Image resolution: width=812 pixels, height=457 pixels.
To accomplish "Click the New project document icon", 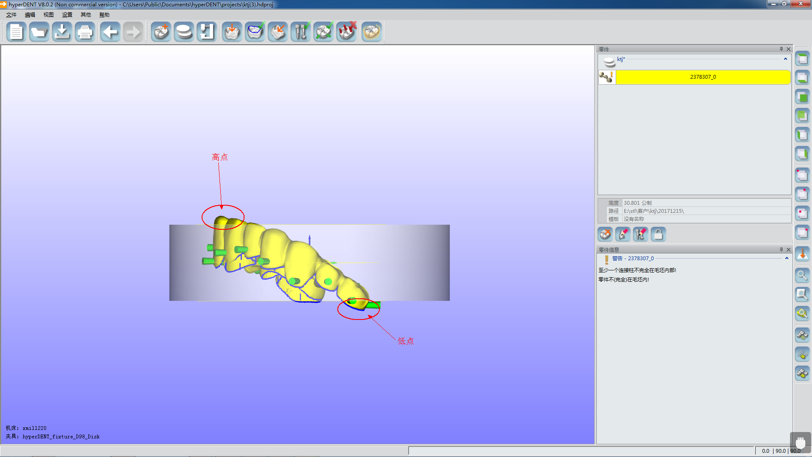I will (x=16, y=32).
